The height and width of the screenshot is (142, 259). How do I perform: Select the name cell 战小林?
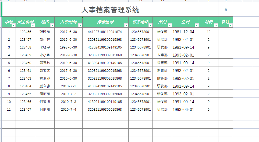tap(45, 39)
